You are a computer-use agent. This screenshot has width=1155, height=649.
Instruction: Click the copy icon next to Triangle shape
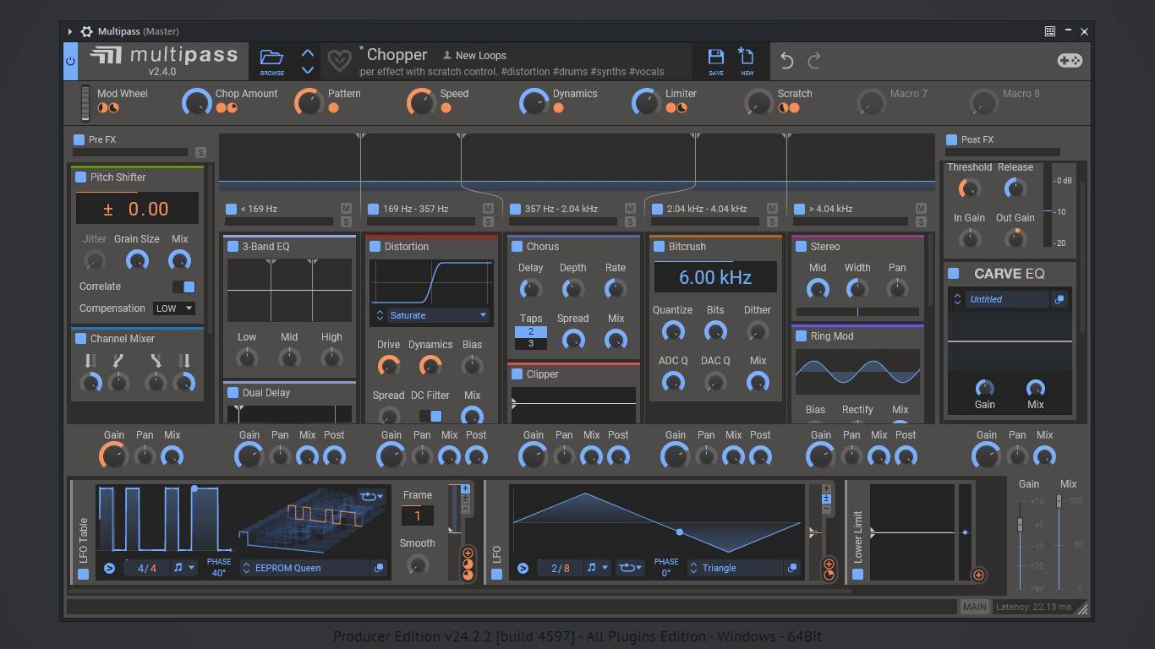pyautogui.click(x=792, y=568)
